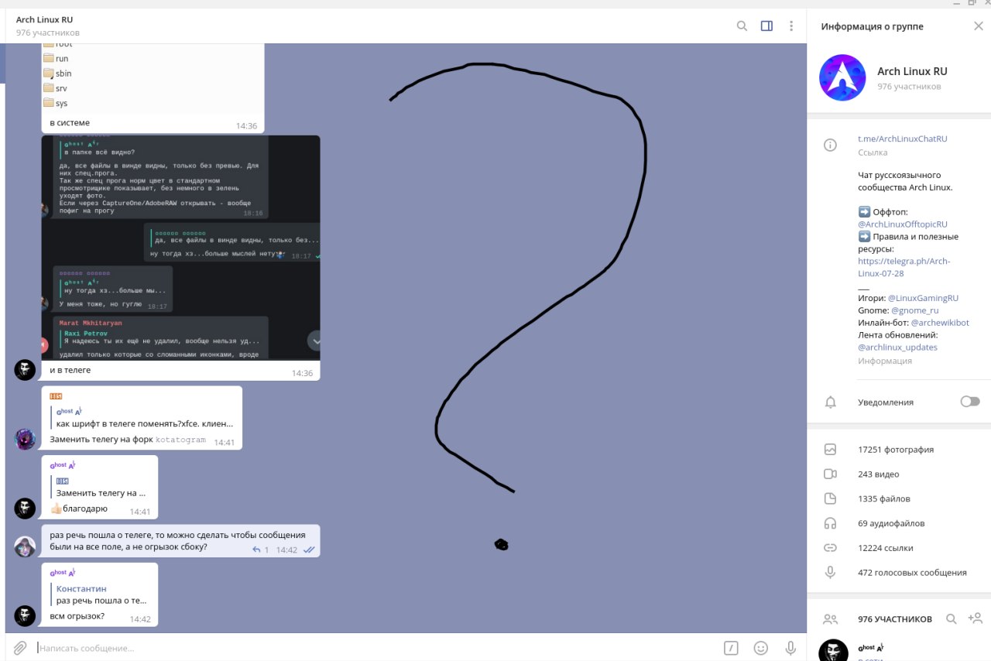Click the avatar beside 'благодарю' message
This screenshot has width=991, height=661.
click(x=25, y=508)
